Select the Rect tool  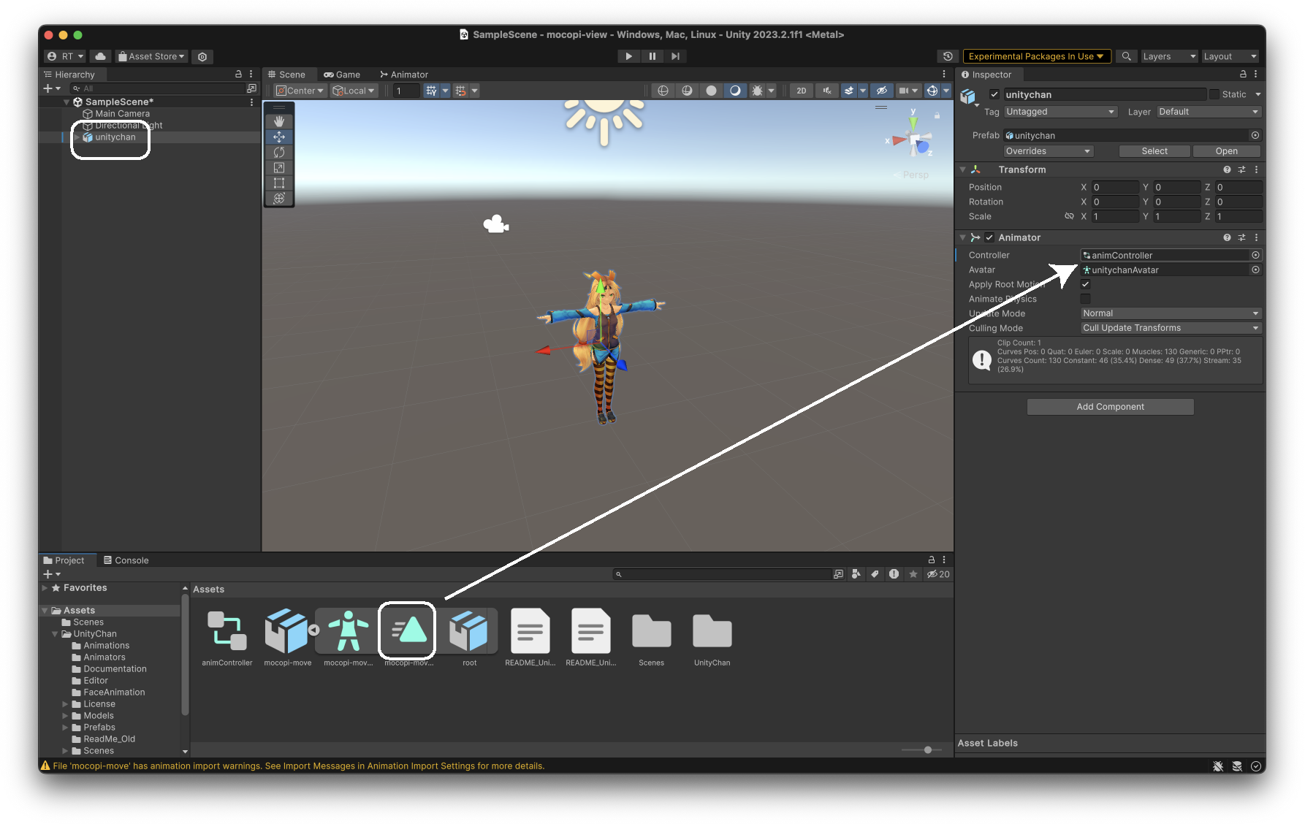coord(279,183)
